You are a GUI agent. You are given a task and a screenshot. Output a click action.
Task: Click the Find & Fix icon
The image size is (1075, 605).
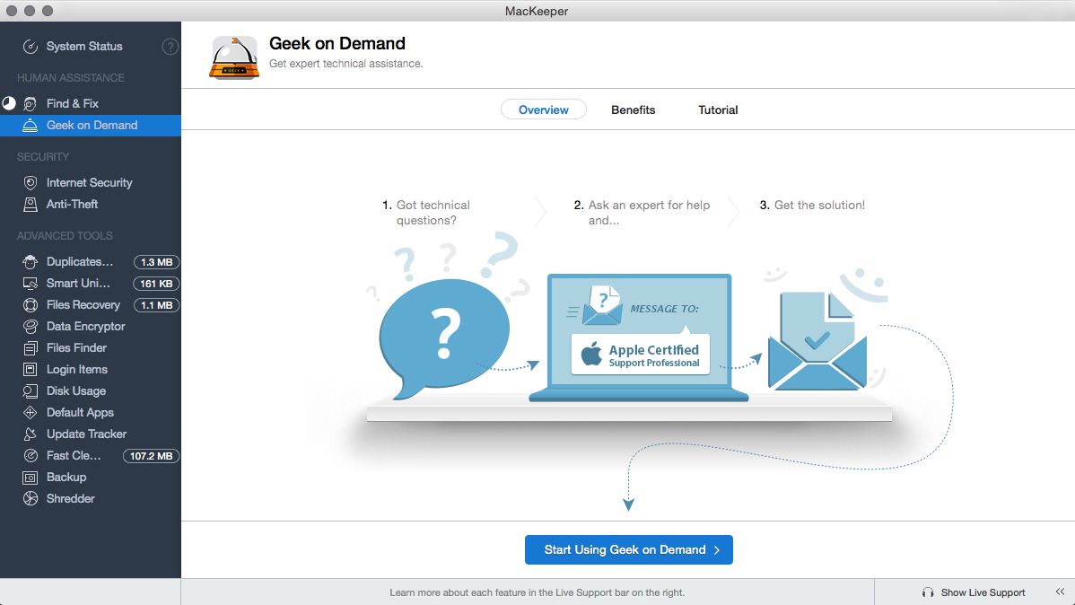tap(31, 103)
